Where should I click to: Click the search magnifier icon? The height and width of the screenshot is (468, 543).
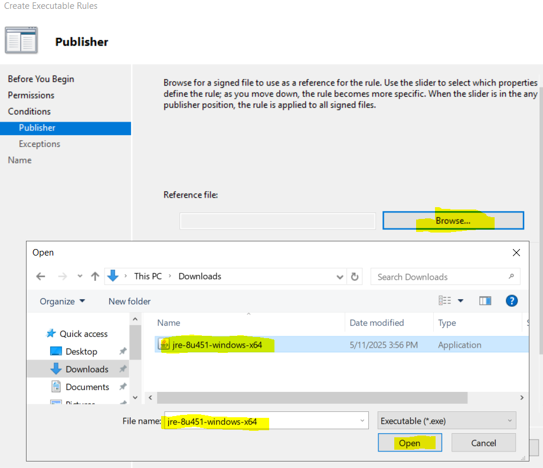point(511,276)
